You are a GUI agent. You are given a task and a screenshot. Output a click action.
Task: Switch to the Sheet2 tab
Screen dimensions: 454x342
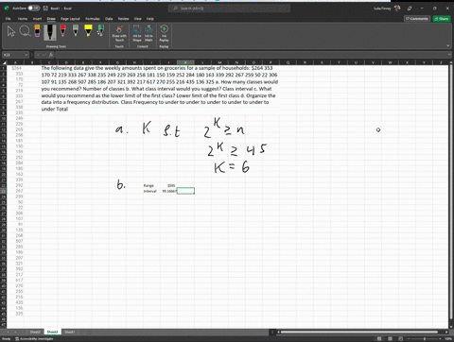[x=35, y=332]
